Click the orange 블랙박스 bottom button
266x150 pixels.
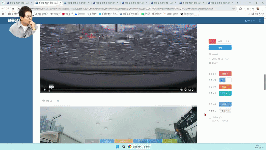123,141
